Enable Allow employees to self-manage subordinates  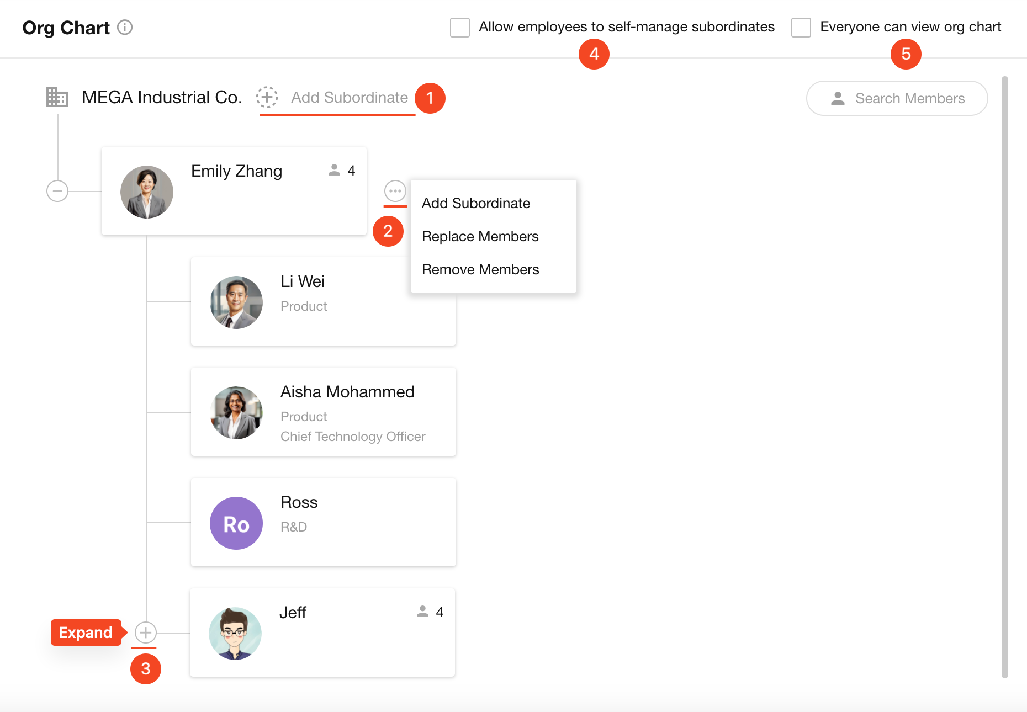pos(460,28)
